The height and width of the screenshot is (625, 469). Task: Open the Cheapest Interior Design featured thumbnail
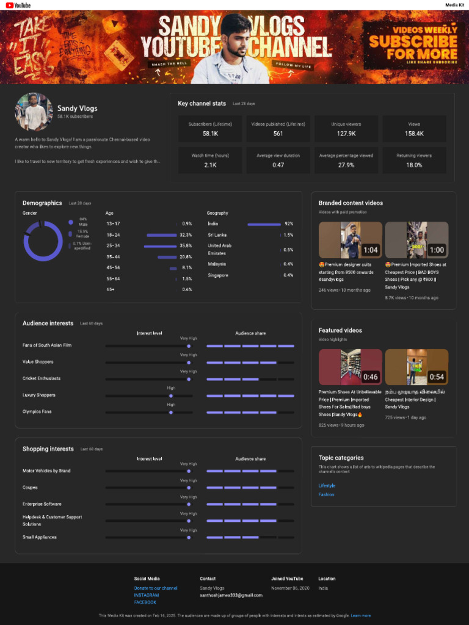click(416, 367)
